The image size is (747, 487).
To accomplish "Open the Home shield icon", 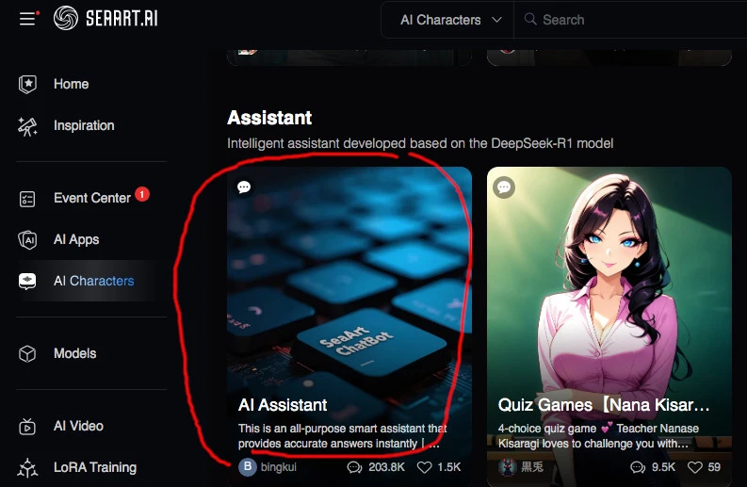I will (x=27, y=85).
